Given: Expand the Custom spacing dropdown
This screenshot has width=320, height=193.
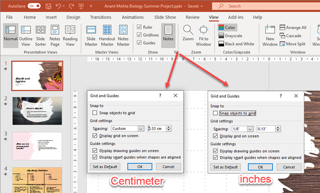Looking at the screenshot, I should pos(140,129).
